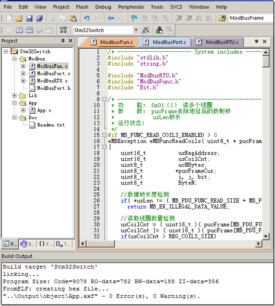Screen dimensions: 275x306
Task: Collapse the code comment block at line 9
Action: 105,100
